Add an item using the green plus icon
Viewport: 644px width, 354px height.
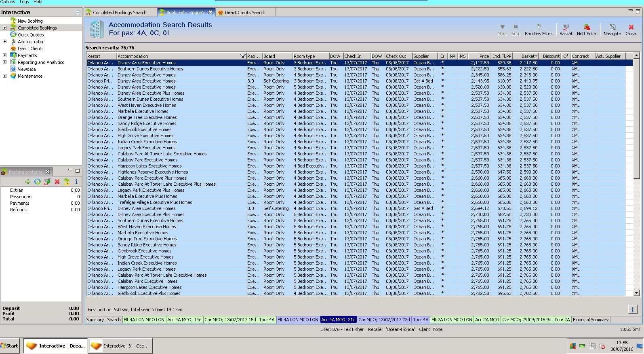(28, 182)
